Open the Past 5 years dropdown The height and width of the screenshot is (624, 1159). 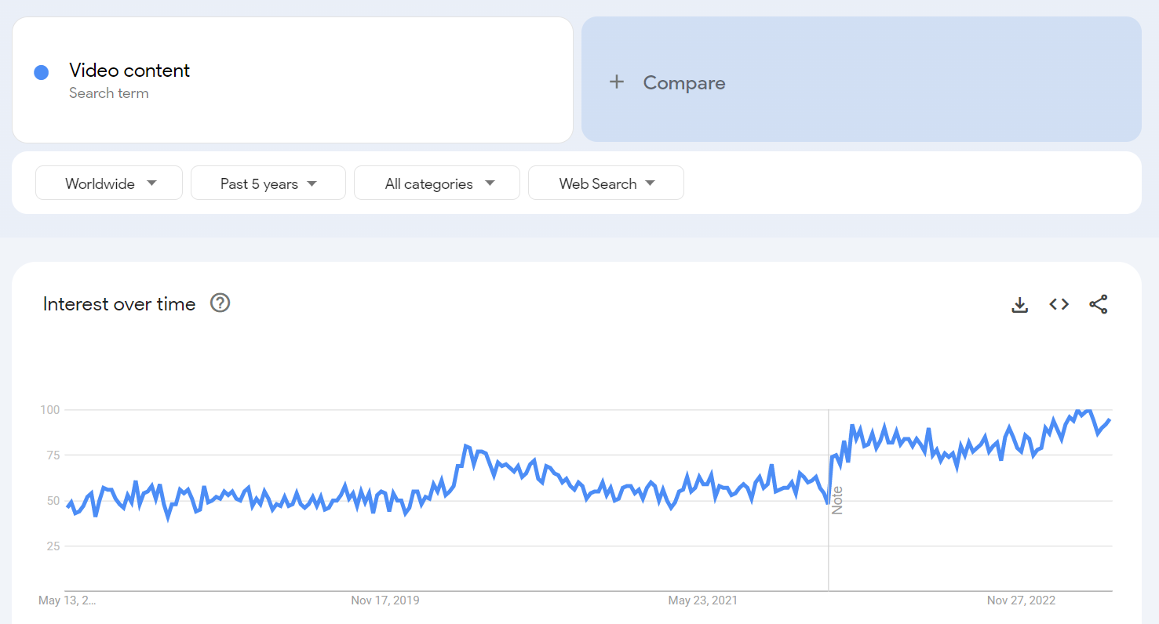pos(268,183)
